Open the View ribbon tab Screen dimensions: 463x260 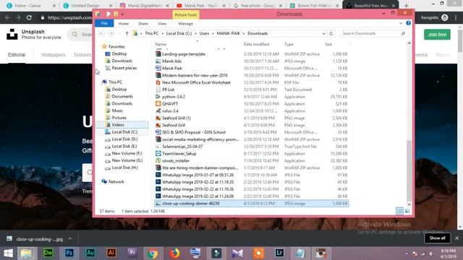coord(162,24)
